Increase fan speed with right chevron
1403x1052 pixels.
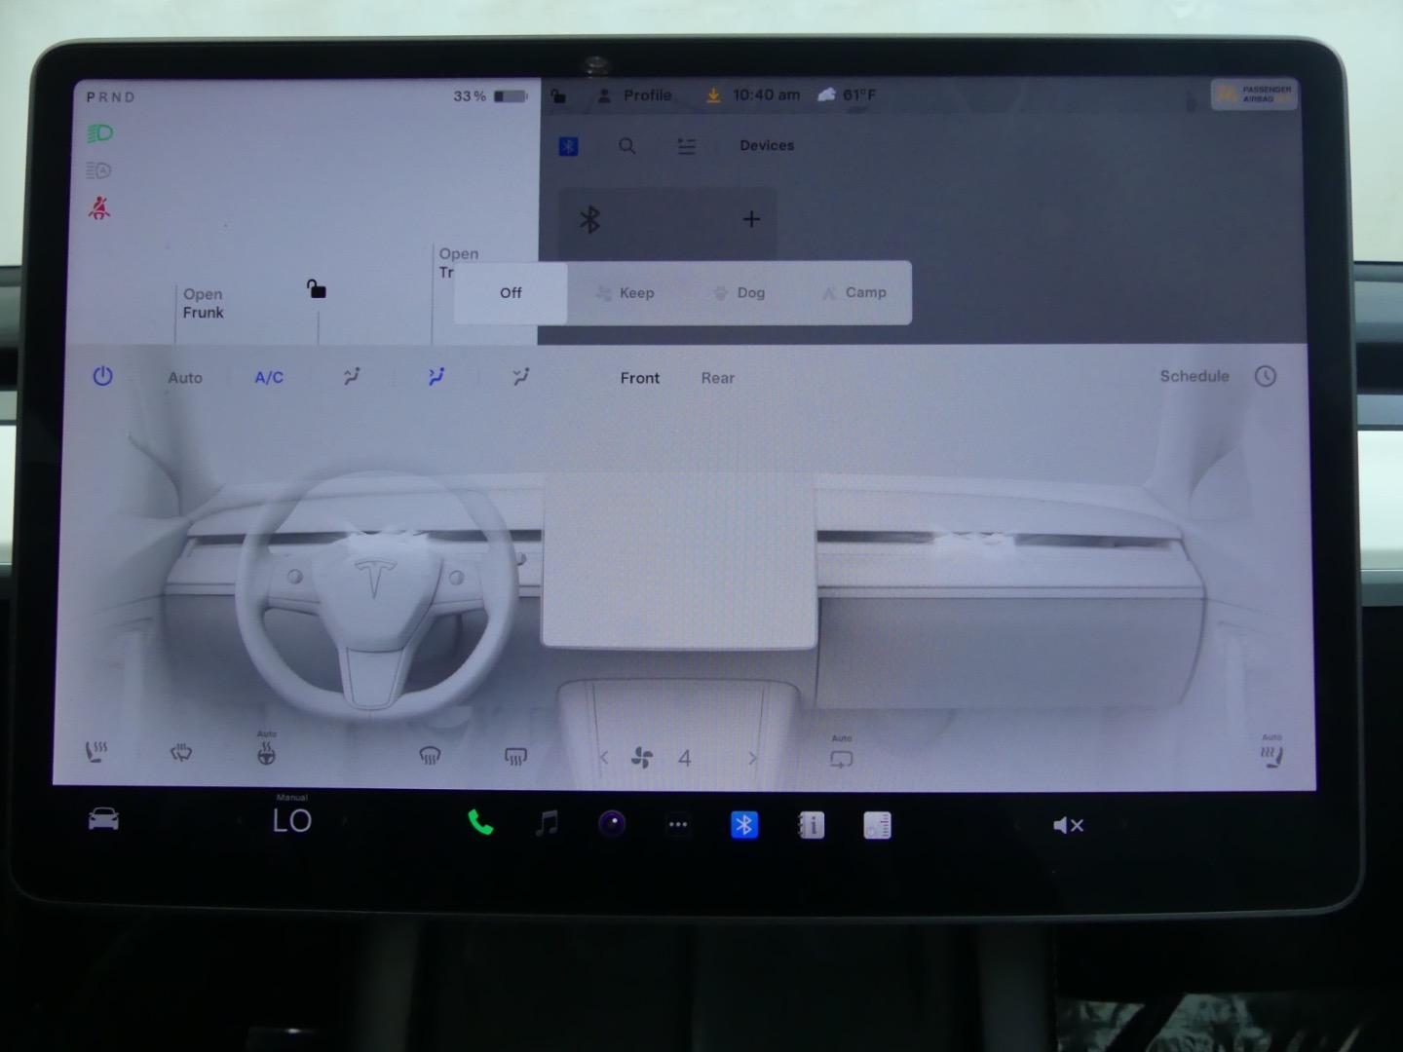coord(751,758)
